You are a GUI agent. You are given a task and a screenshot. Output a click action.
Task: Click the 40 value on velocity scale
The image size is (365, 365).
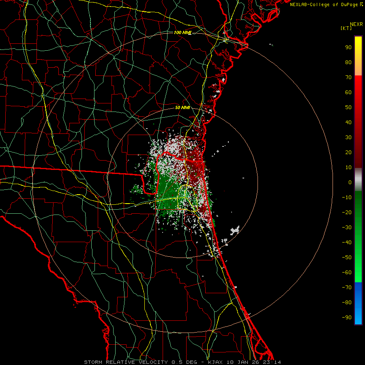tap(348, 122)
